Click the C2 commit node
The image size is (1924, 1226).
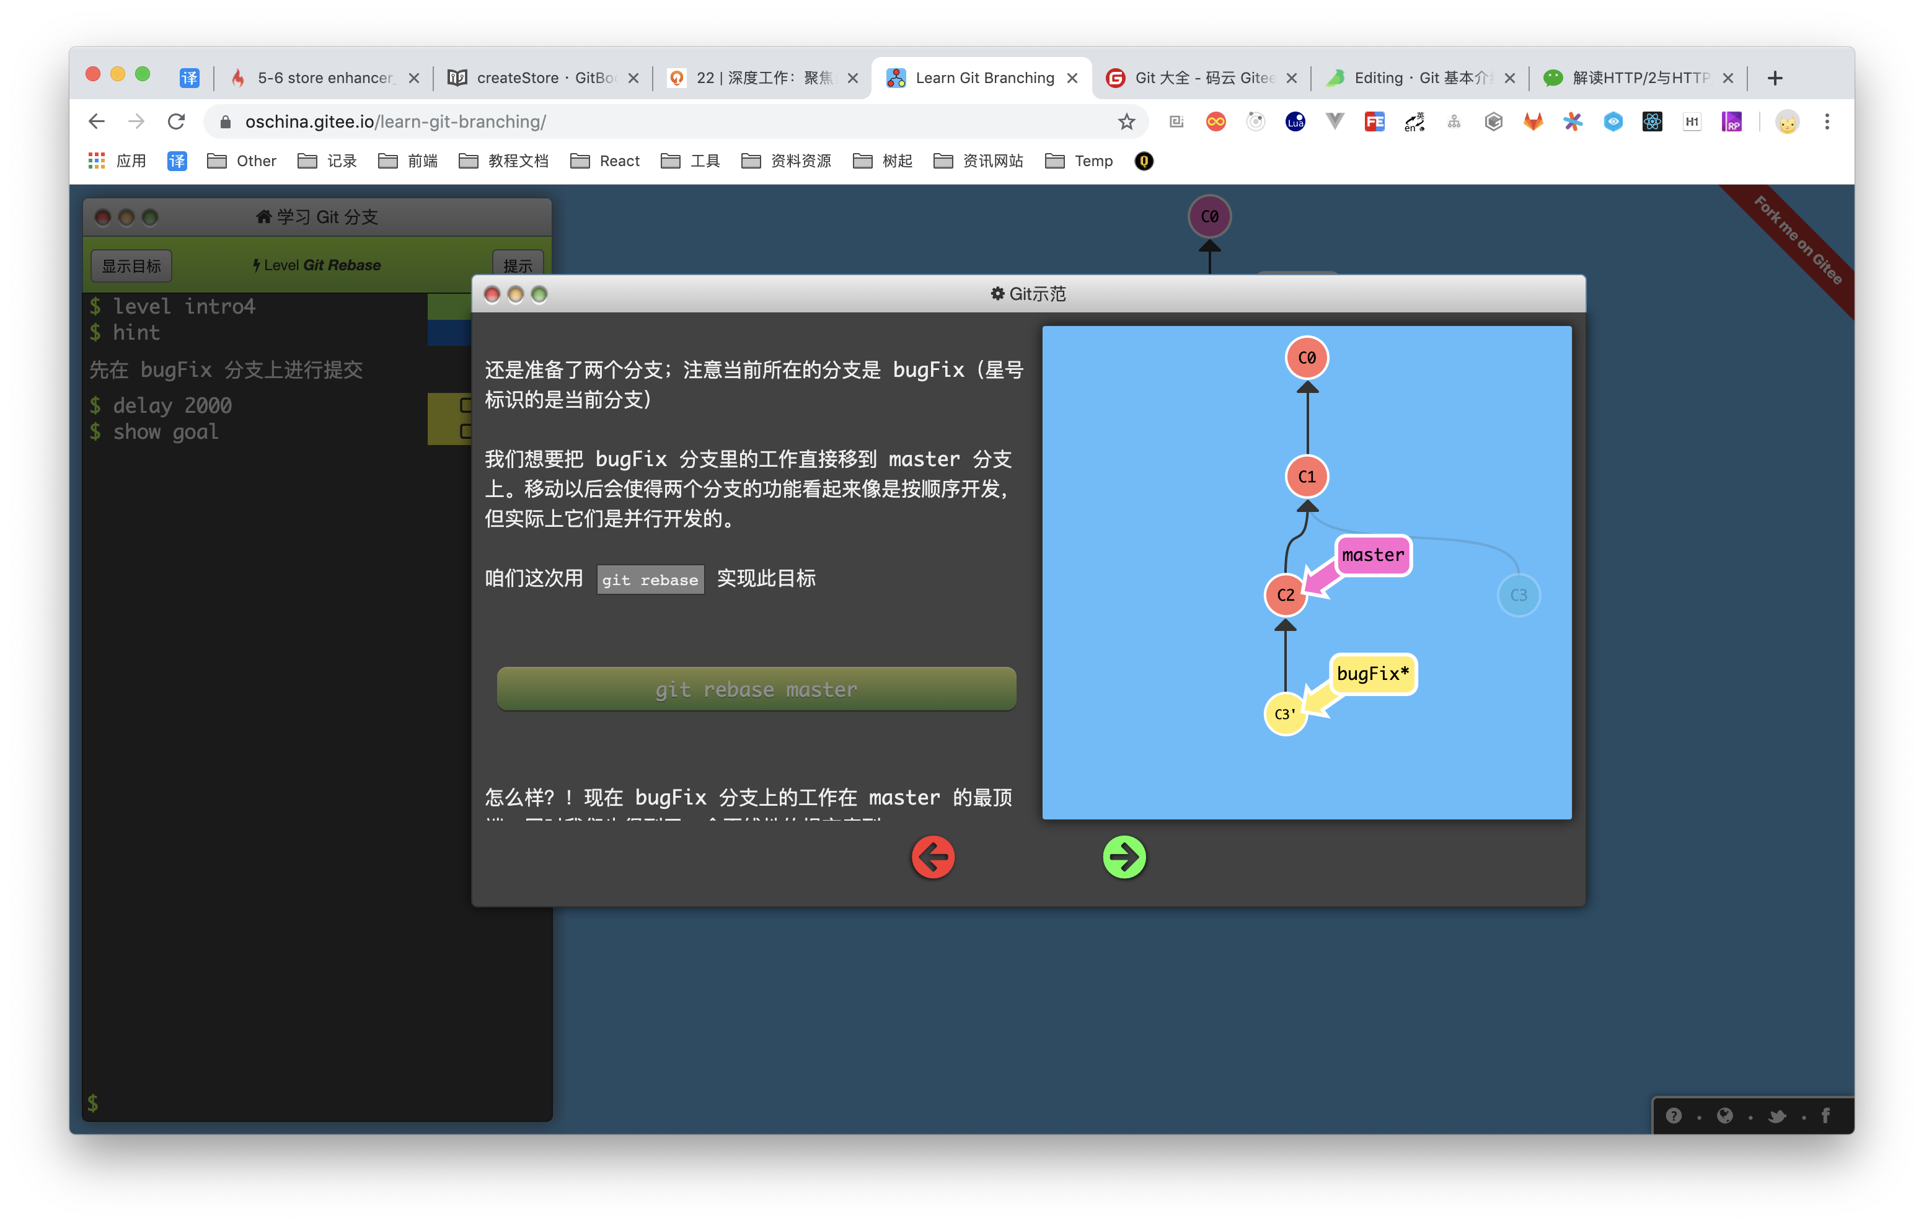(x=1285, y=594)
